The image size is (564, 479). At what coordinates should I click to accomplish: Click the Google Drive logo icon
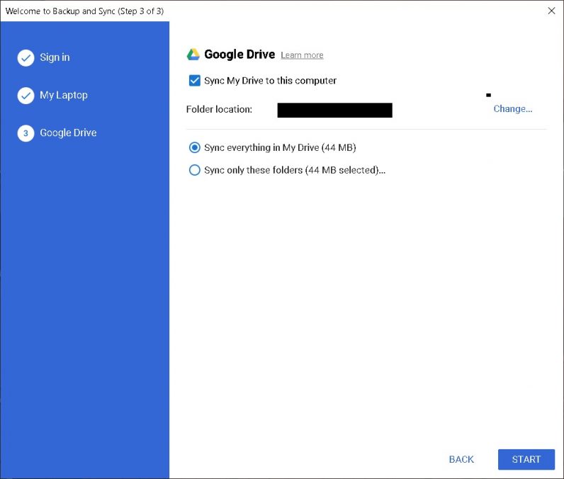tap(193, 55)
